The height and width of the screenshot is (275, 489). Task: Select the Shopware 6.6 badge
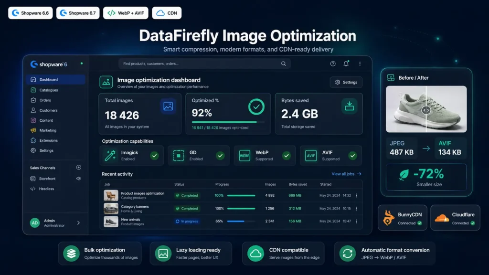click(x=30, y=13)
